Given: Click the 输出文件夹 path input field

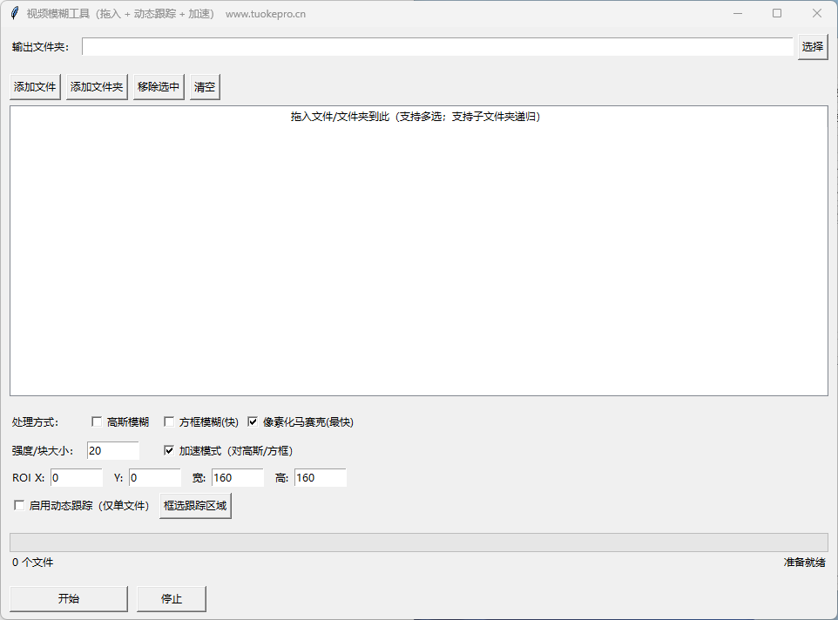Looking at the screenshot, I should point(437,47).
